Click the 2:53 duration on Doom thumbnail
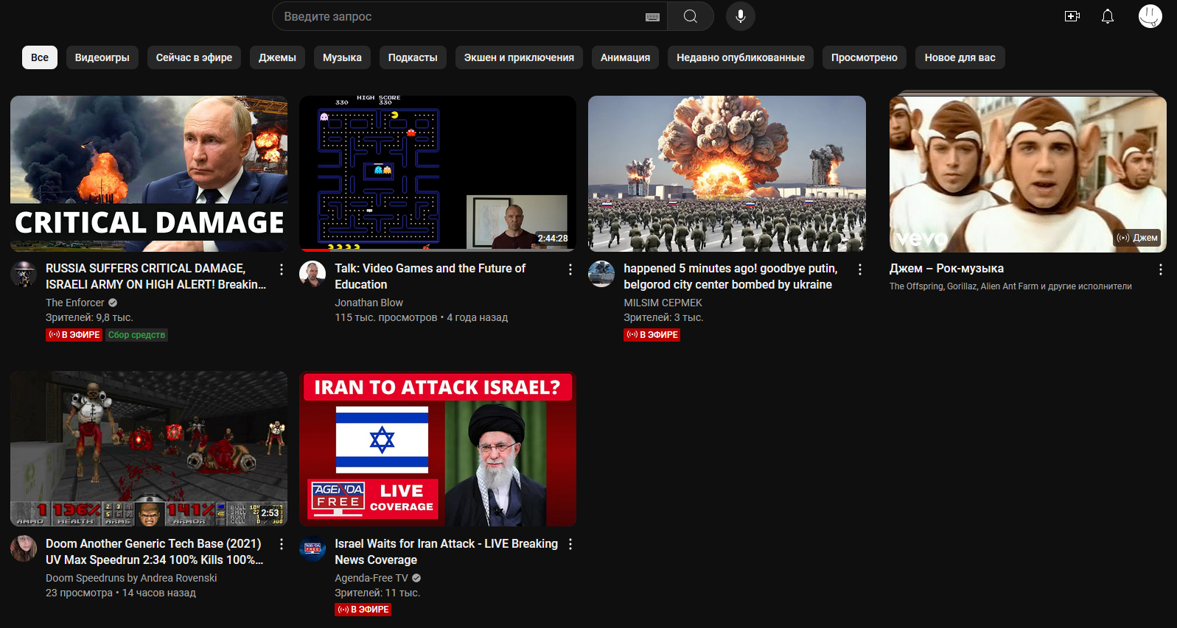1177x628 pixels. click(270, 513)
